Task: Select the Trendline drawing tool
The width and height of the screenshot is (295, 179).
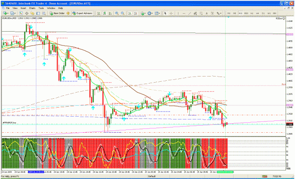Action: click(x=190, y=13)
